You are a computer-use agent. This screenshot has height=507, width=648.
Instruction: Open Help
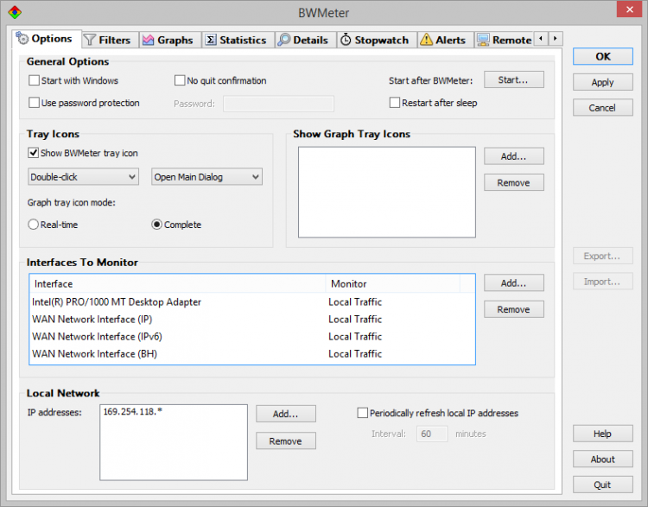tap(602, 434)
